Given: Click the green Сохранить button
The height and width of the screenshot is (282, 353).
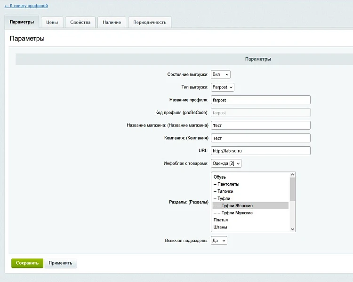Looking at the screenshot, I should [x=27, y=263].
